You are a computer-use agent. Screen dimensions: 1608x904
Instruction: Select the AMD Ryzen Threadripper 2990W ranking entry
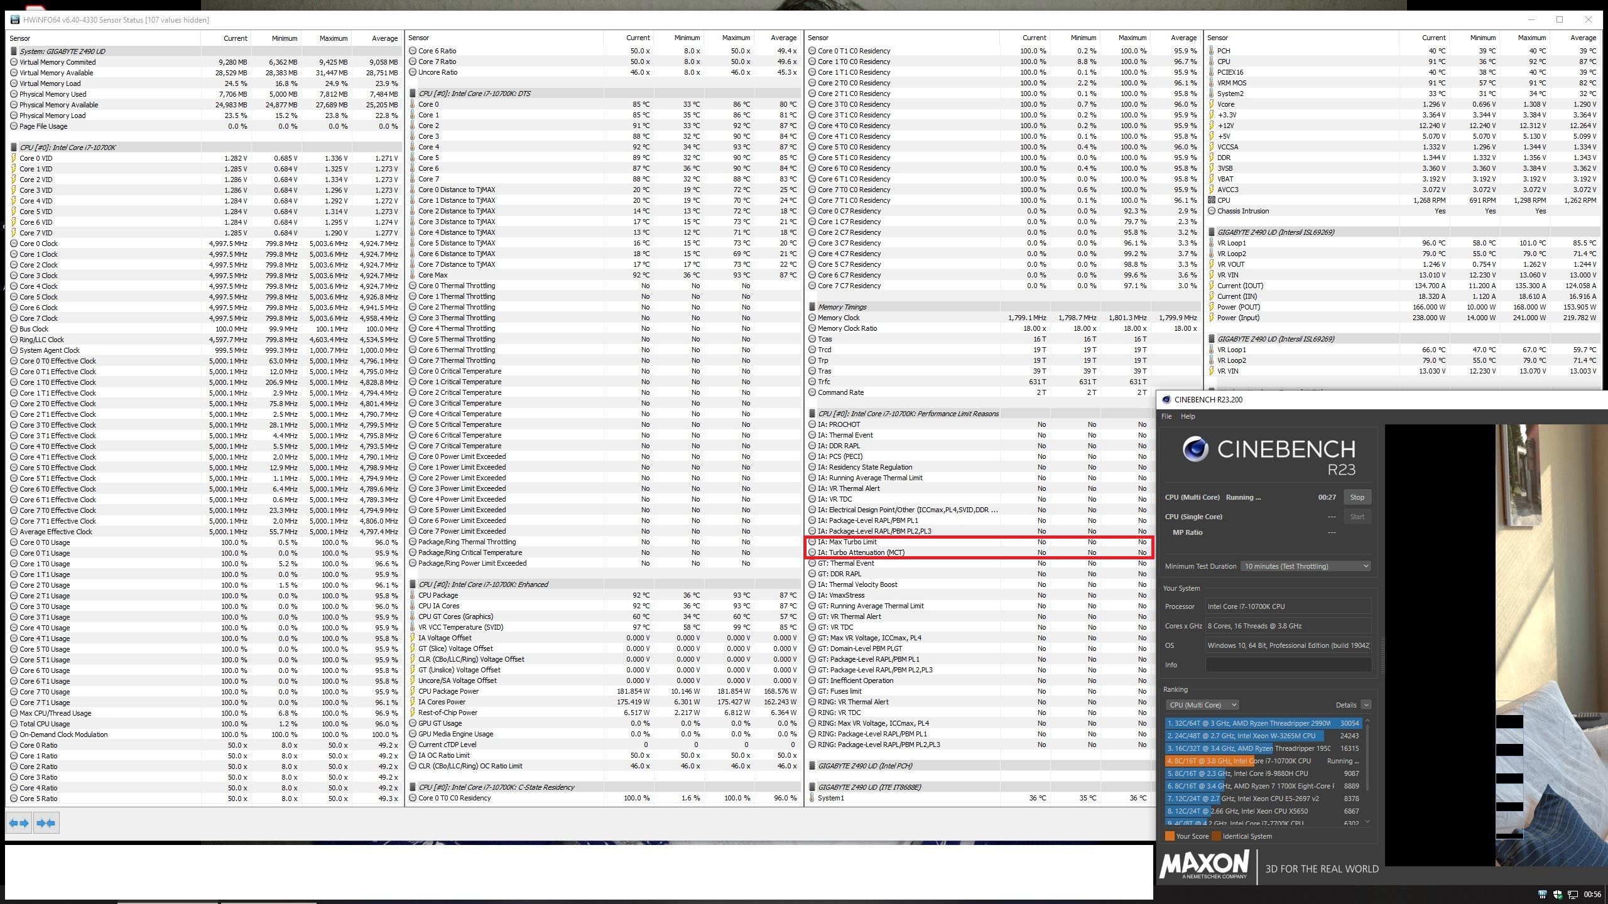1263,723
